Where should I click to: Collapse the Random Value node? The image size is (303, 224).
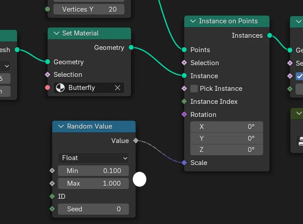pos(61,126)
